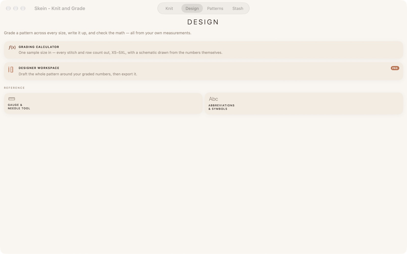The image size is (407, 254).
Task: Click the Designer Workspace ruler icon
Action: click(11, 70)
